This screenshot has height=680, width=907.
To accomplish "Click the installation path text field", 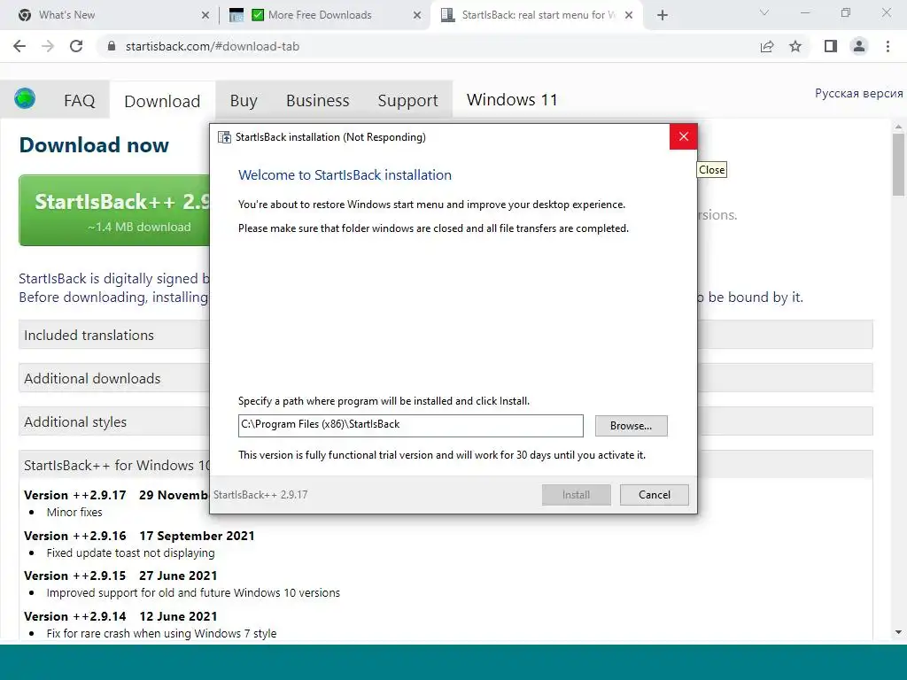I will tap(410, 426).
